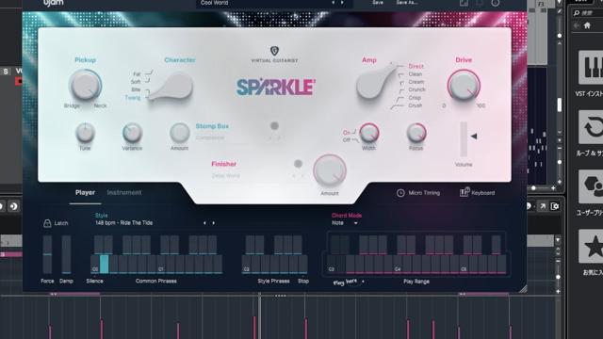Screen dimensions: 603x339
Task: Adjust the Volume slider
Action: coord(464,139)
